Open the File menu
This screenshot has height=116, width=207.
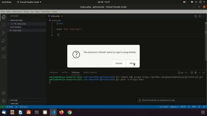tap(3, 12)
